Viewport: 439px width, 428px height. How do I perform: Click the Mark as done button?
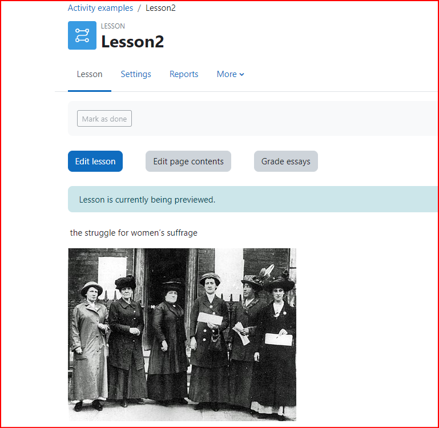pyautogui.click(x=104, y=119)
